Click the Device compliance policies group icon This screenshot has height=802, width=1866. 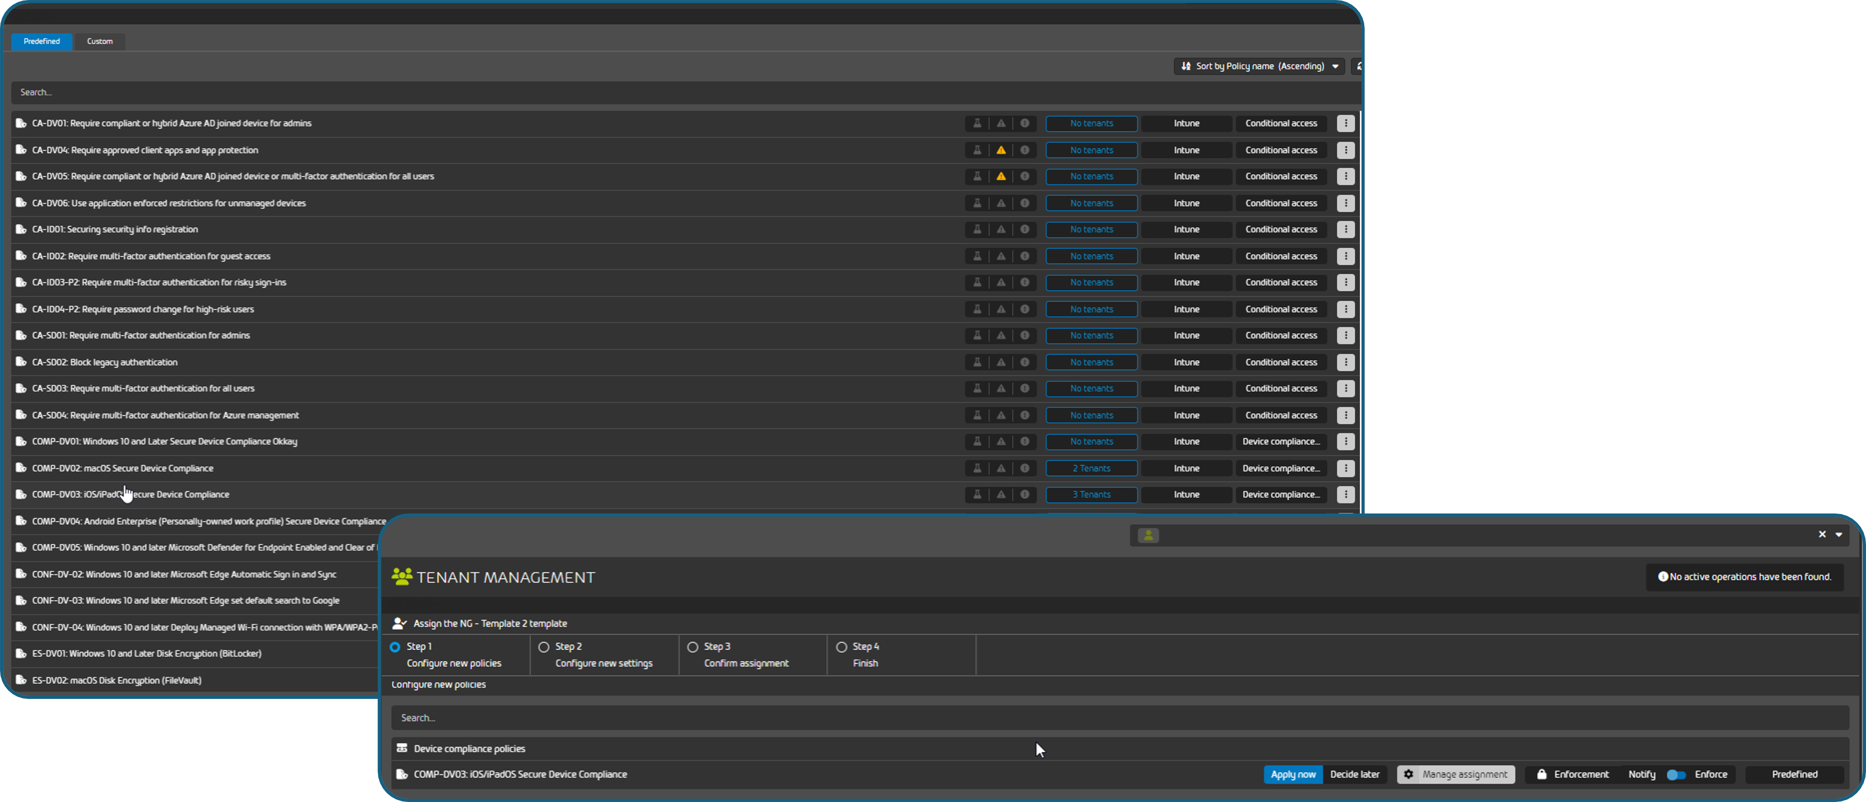point(401,748)
